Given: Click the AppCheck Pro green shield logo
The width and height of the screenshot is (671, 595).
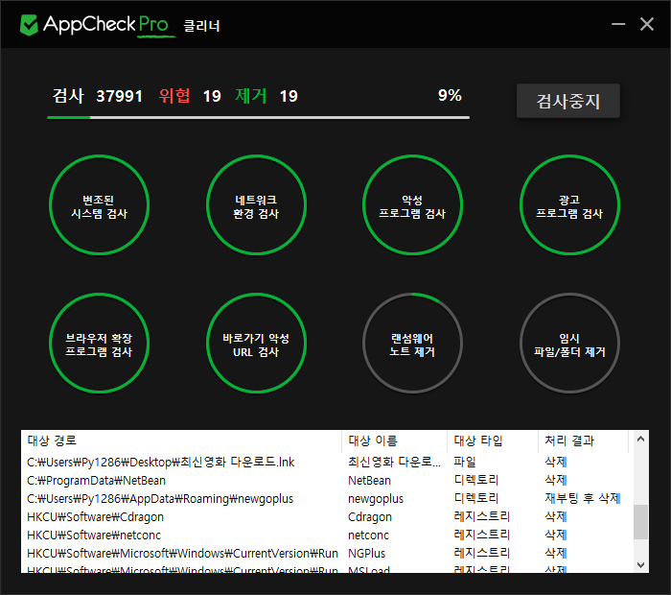Looking at the screenshot, I should pyautogui.click(x=29, y=25).
